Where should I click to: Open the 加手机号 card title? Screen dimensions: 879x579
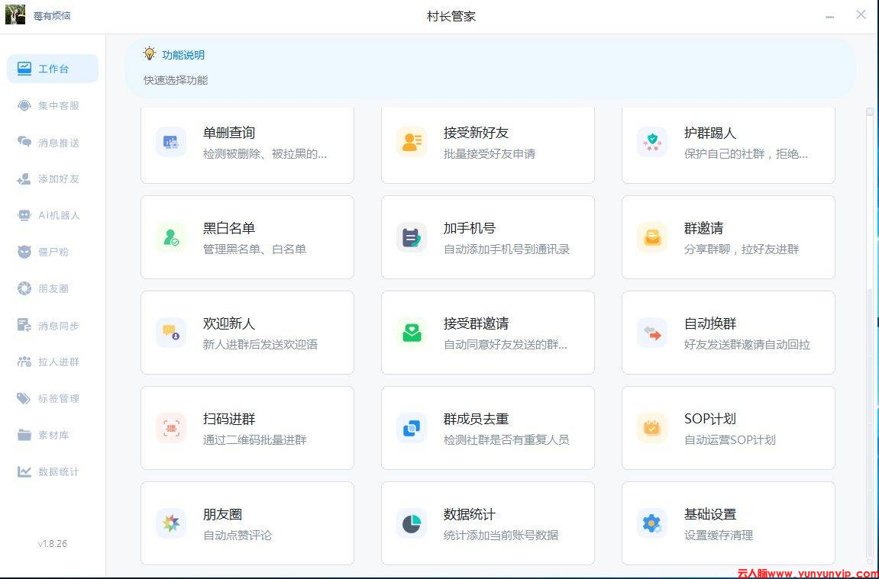point(469,228)
